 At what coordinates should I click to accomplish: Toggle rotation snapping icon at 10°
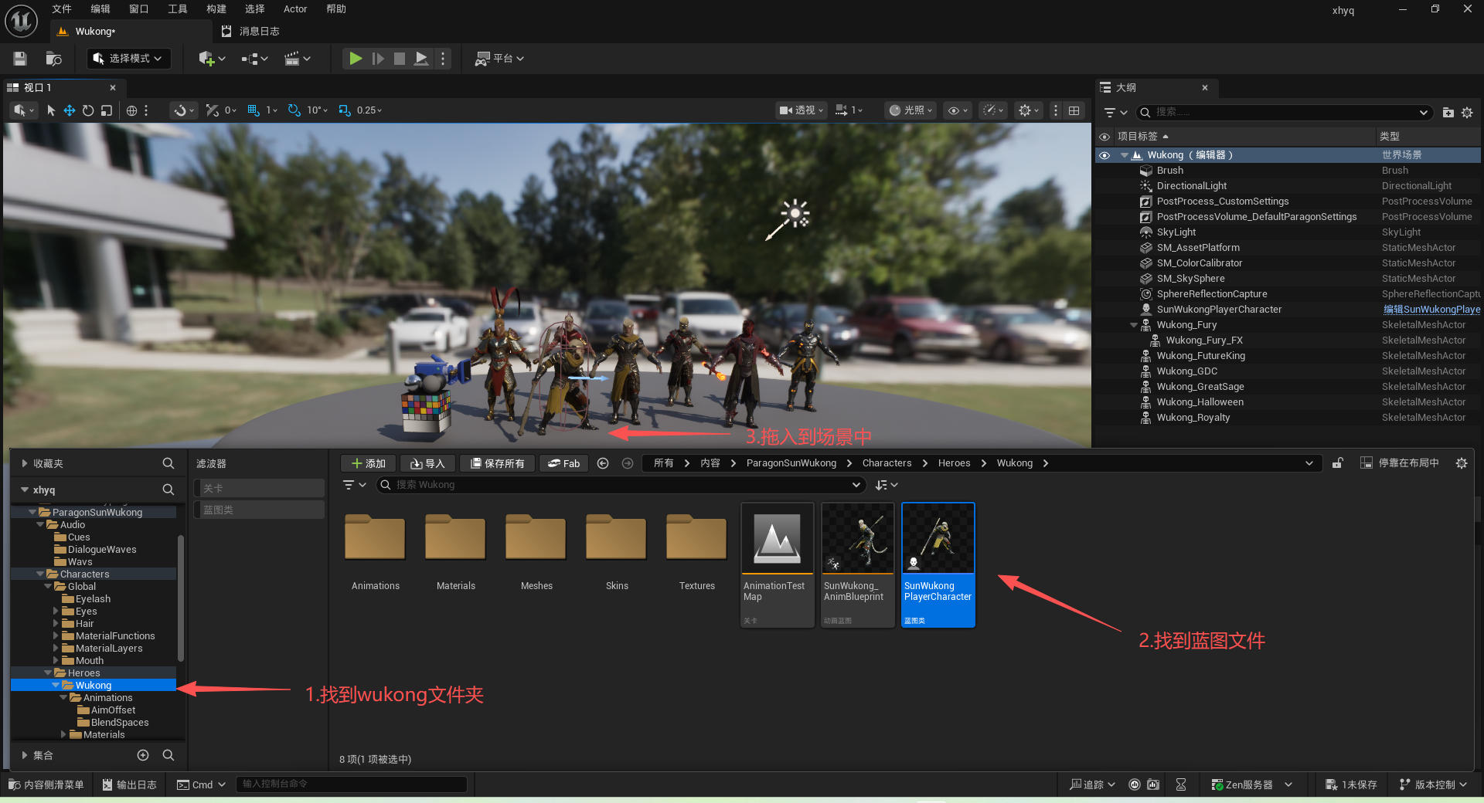[294, 110]
